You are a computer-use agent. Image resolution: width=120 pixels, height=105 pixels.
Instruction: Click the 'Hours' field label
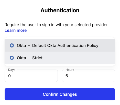point(70,70)
